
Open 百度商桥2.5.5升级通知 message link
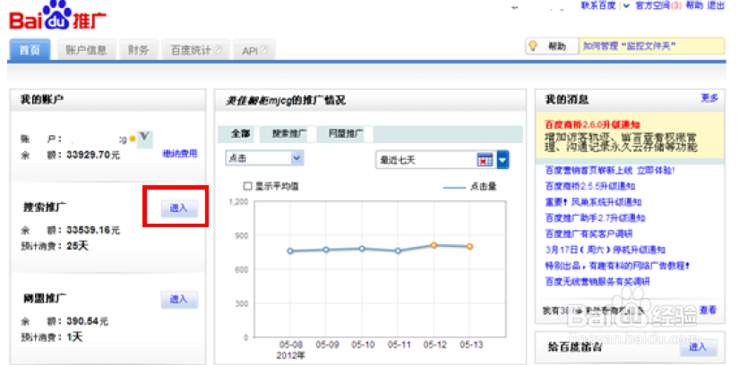tap(590, 186)
